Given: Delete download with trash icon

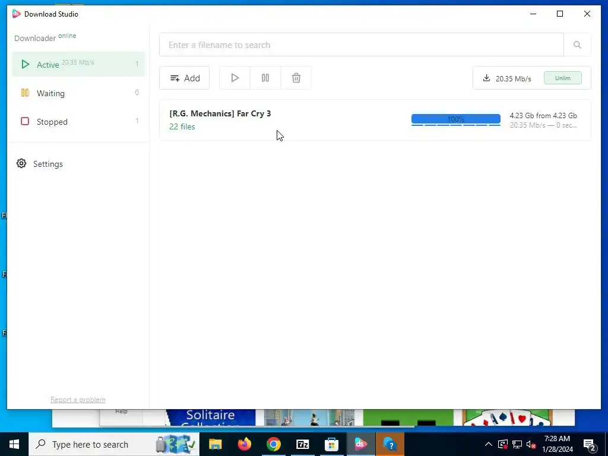Looking at the screenshot, I should (x=296, y=78).
